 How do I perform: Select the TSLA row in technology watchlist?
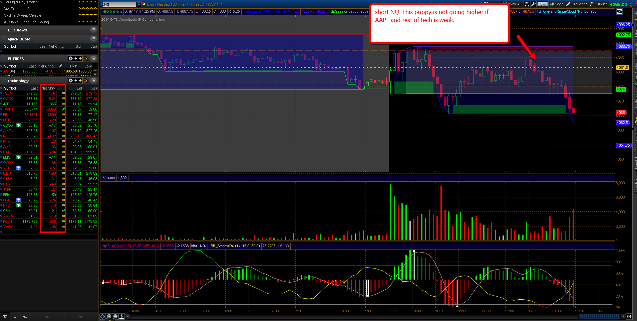click(49, 93)
